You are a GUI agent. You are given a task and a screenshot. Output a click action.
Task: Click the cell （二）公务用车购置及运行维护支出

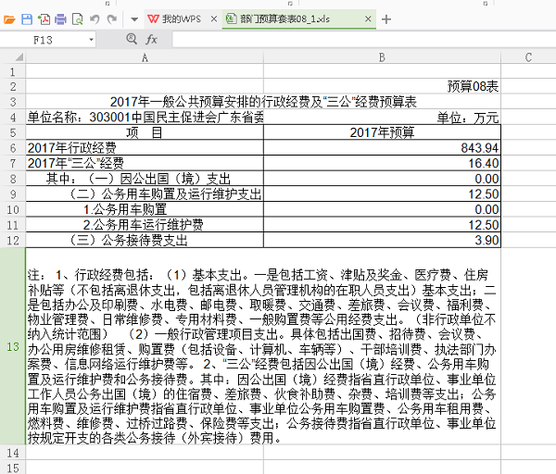(145, 193)
